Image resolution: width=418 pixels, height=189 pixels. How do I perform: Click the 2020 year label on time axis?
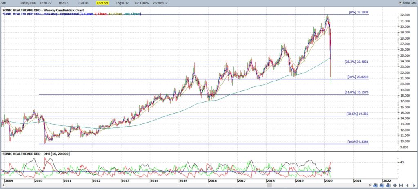[328, 181]
